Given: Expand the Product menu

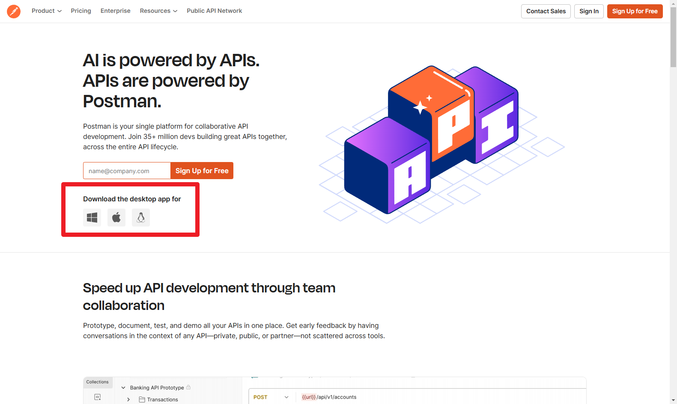Looking at the screenshot, I should (47, 11).
